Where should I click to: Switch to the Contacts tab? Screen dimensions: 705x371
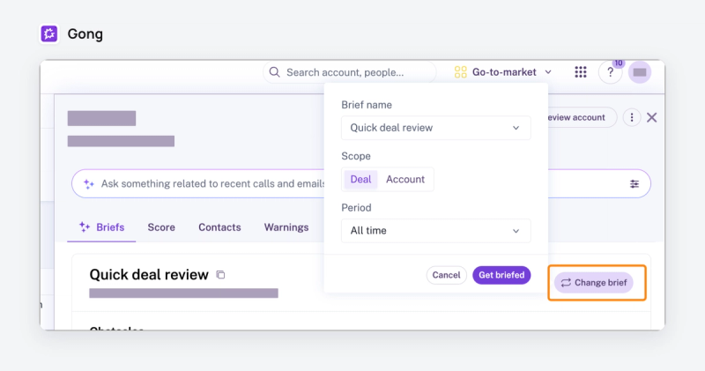[x=219, y=227]
